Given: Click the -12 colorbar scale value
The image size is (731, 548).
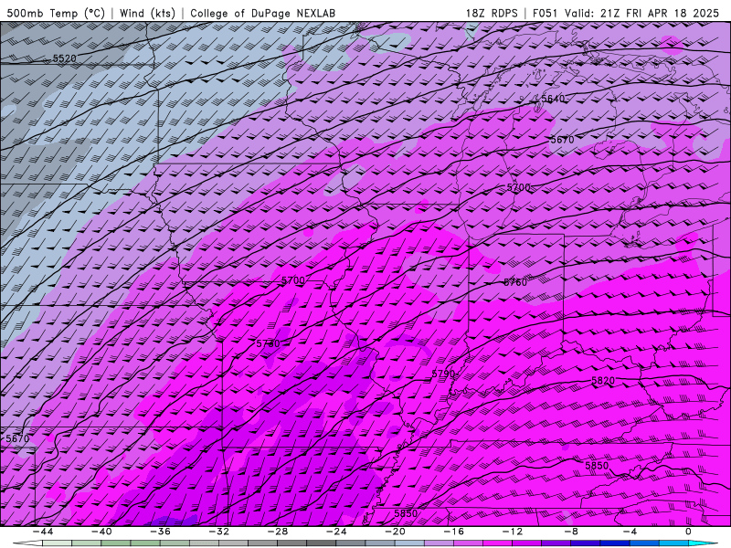Looking at the screenshot, I should click(x=513, y=532).
